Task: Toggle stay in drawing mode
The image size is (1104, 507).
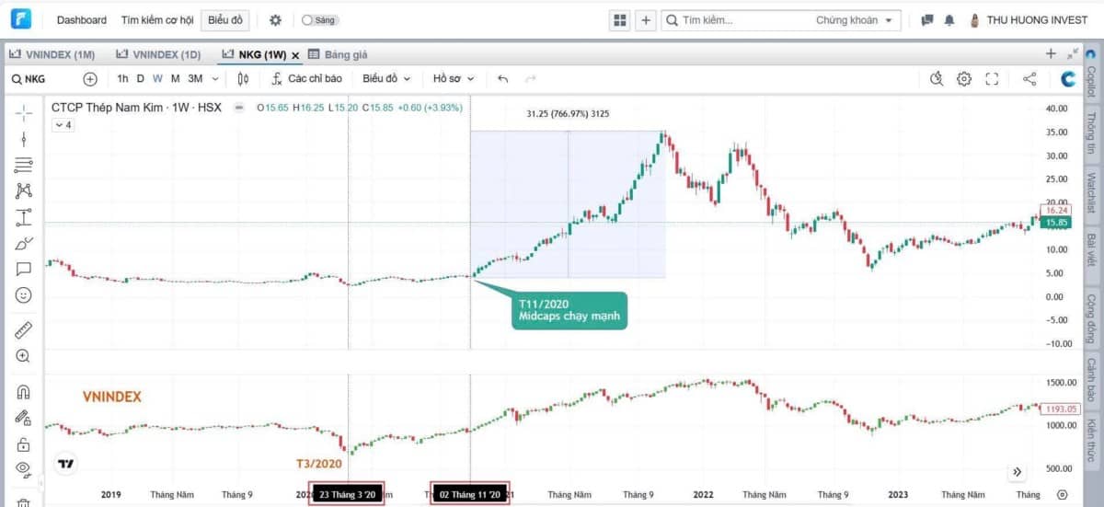Action: coord(23,418)
